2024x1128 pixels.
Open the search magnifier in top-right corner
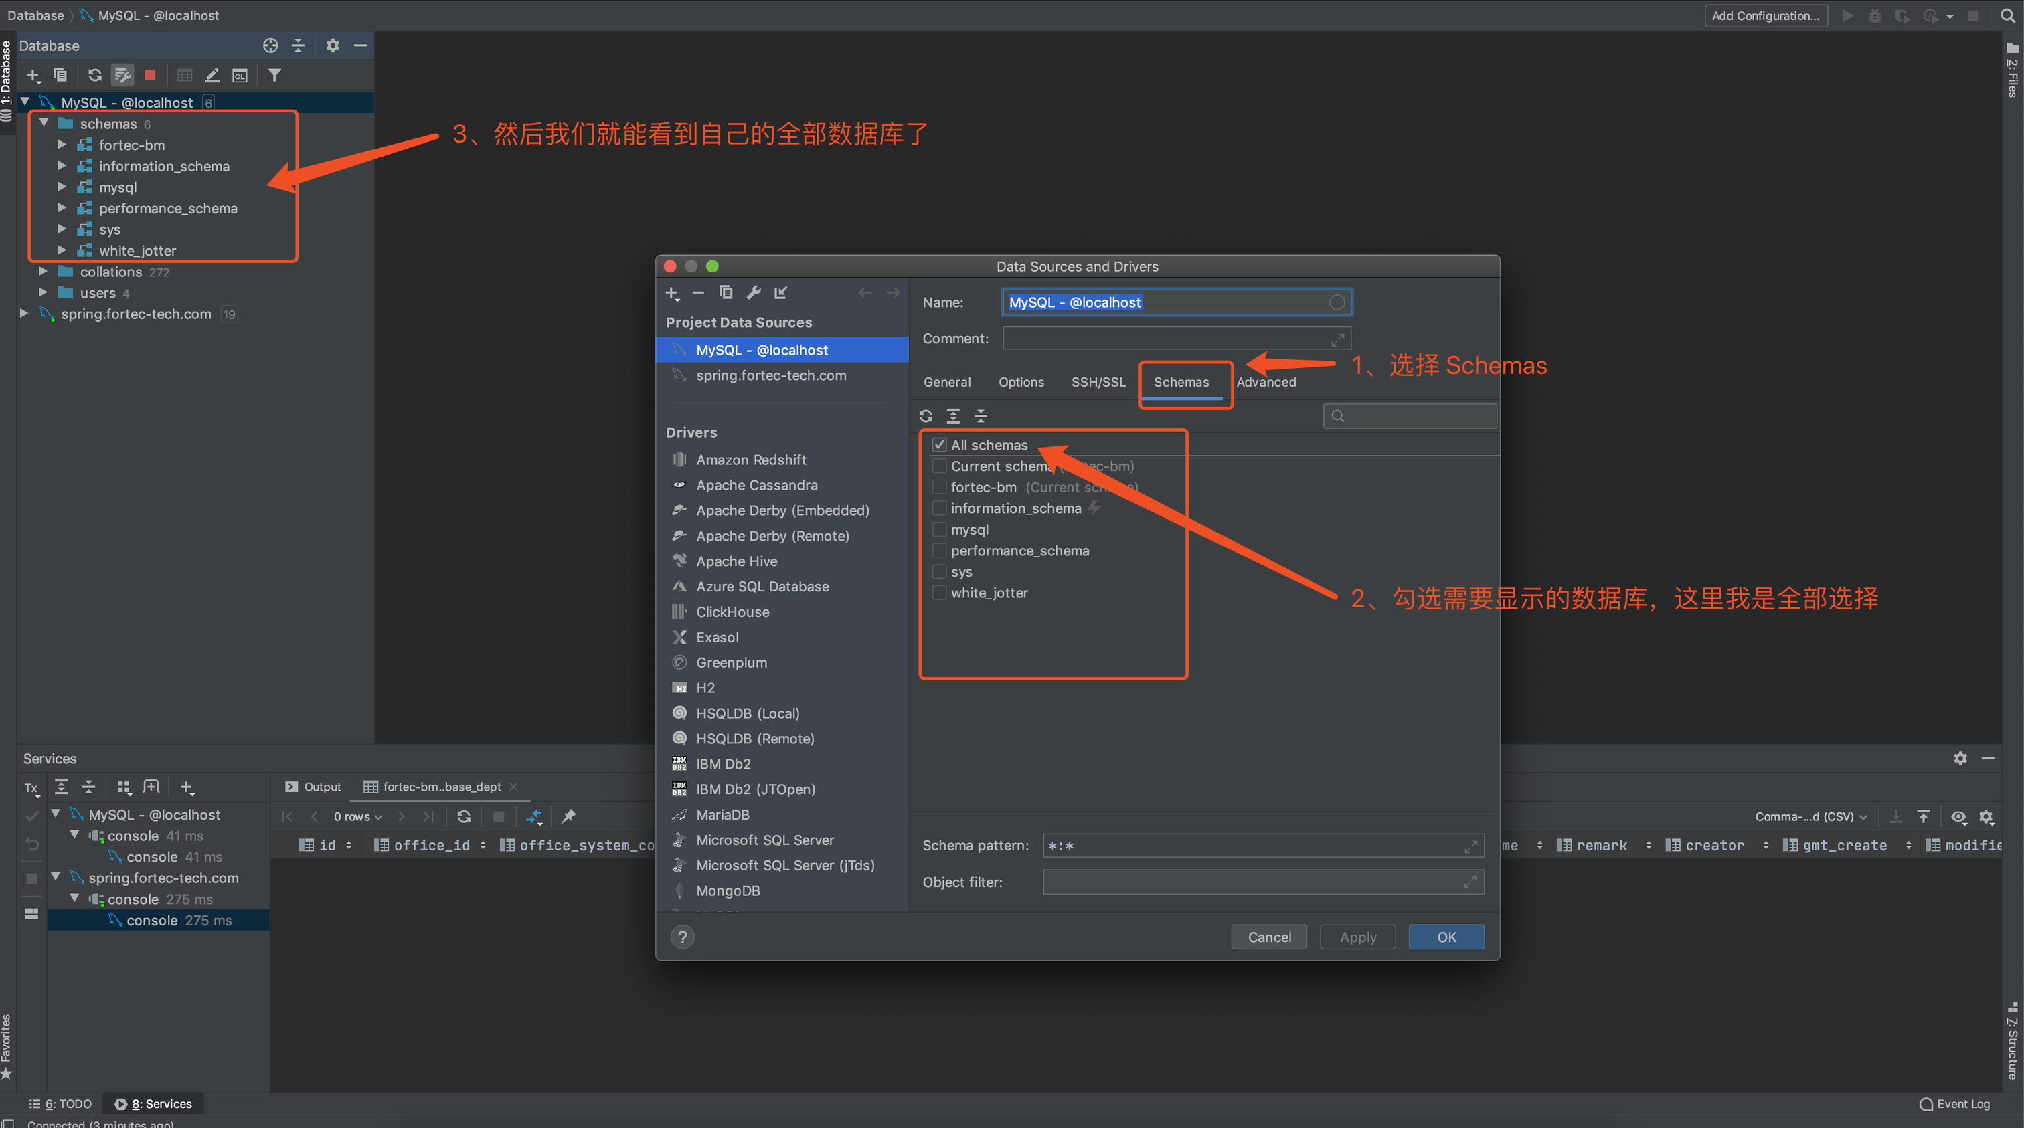click(2007, 15)
